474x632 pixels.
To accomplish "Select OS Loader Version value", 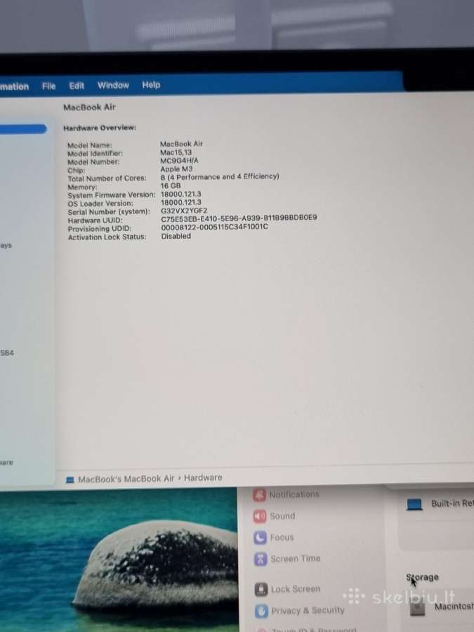I will coord(181,202).
